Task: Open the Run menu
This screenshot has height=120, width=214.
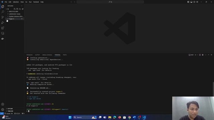Action: tap(30, 2)
